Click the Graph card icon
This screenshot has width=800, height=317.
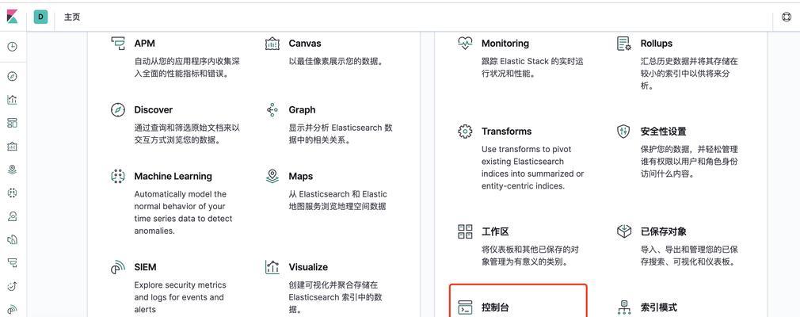272,109
